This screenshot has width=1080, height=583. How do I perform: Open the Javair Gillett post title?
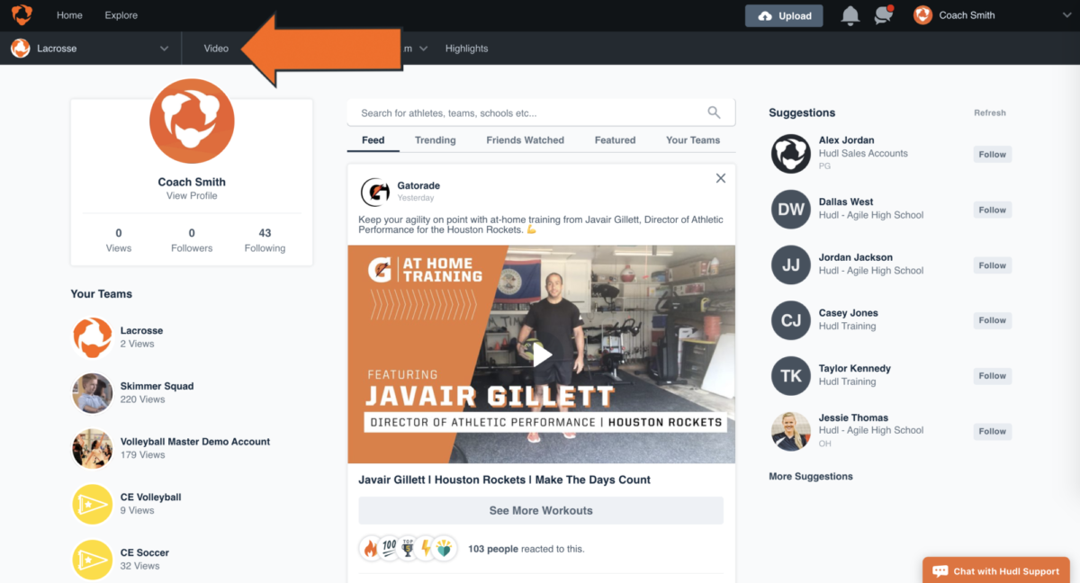504,480
